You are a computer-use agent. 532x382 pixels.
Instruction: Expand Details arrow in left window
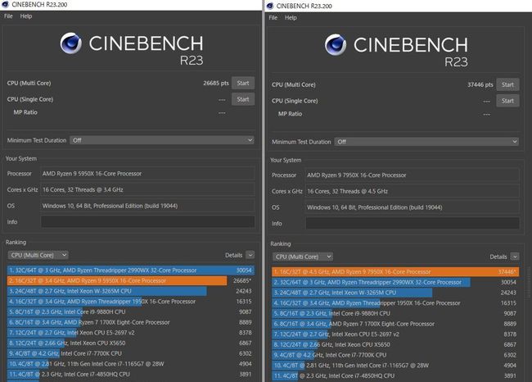point(250,255)
